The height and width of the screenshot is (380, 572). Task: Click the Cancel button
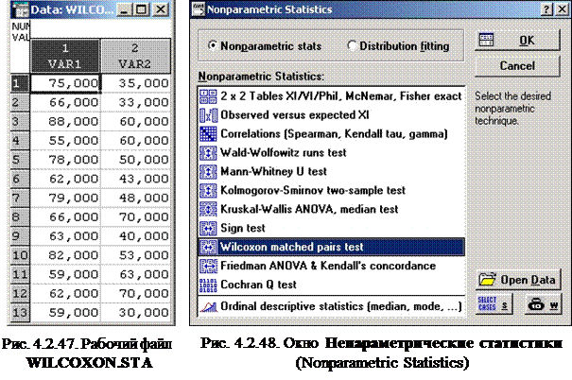517,66
